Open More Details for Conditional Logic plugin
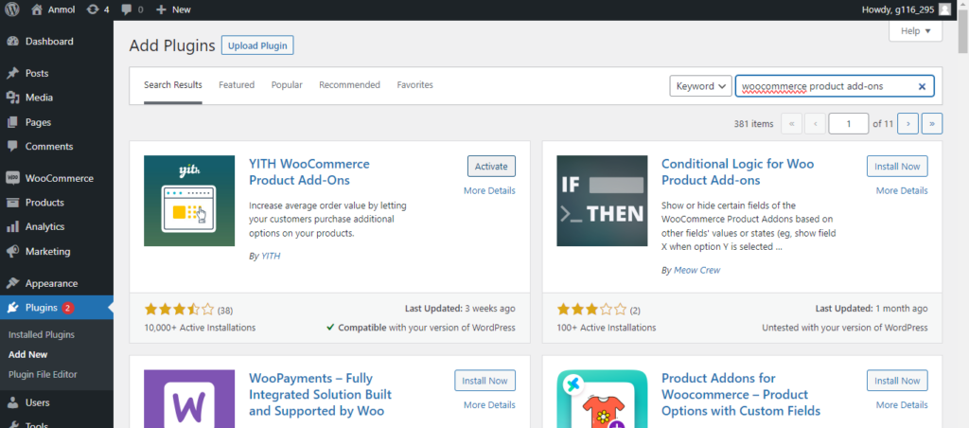The height and width of the screenshot is (428, 969). point(902,190)
